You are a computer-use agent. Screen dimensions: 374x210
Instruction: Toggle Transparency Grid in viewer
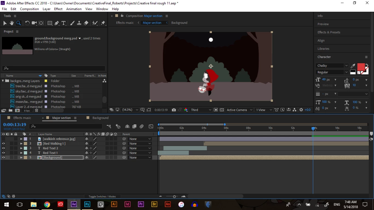coord(222,110)
